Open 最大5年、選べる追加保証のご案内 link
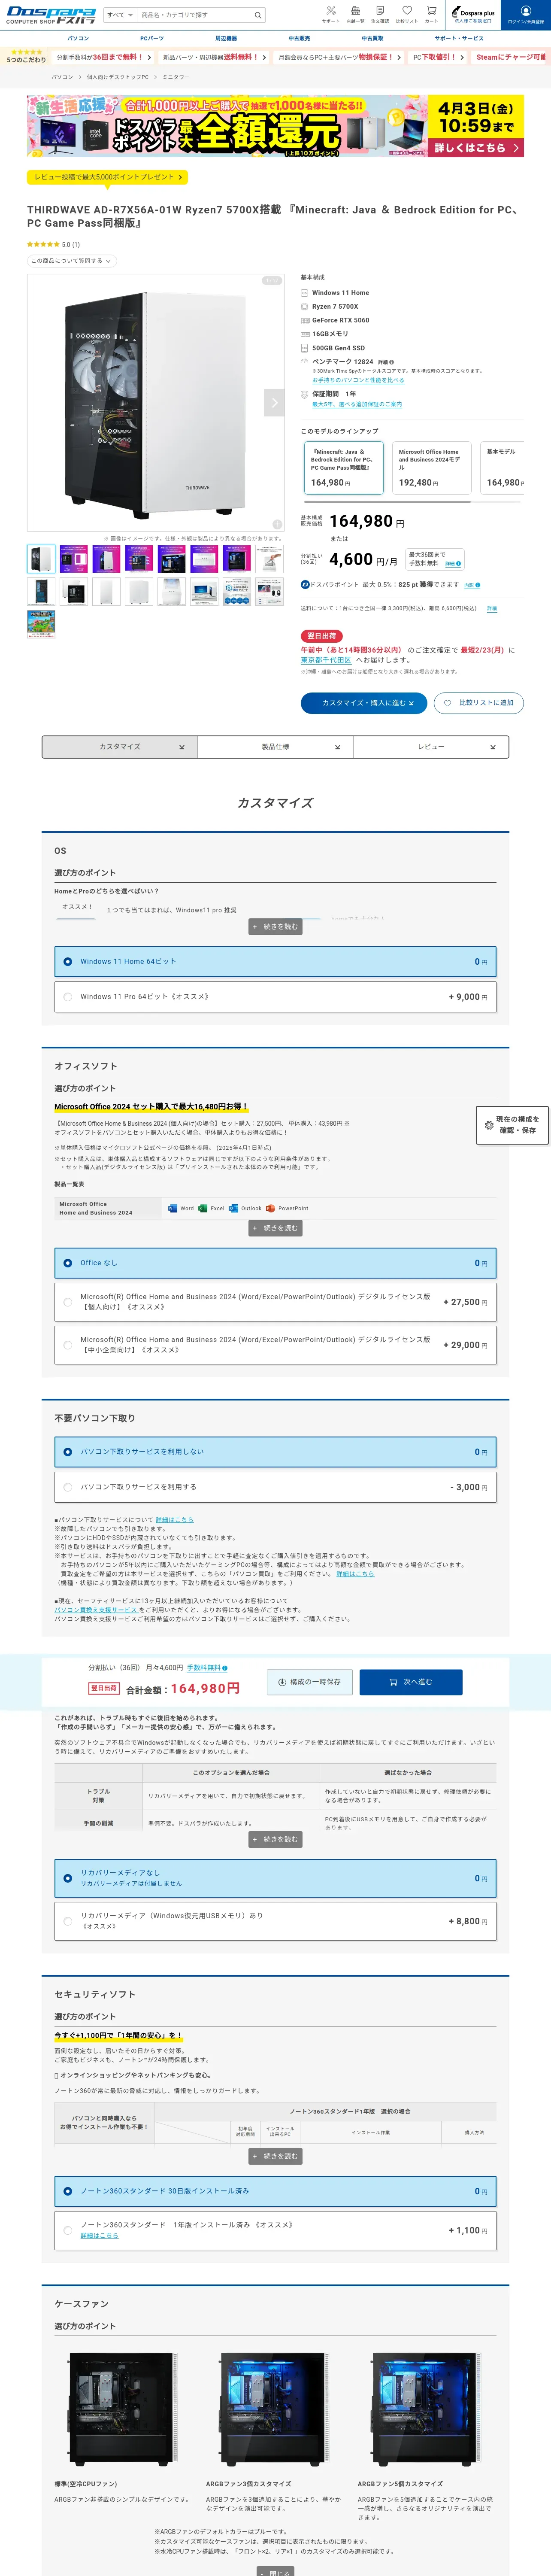The height and width of the screenshot is (2576, 551). (x=357, y=404)
